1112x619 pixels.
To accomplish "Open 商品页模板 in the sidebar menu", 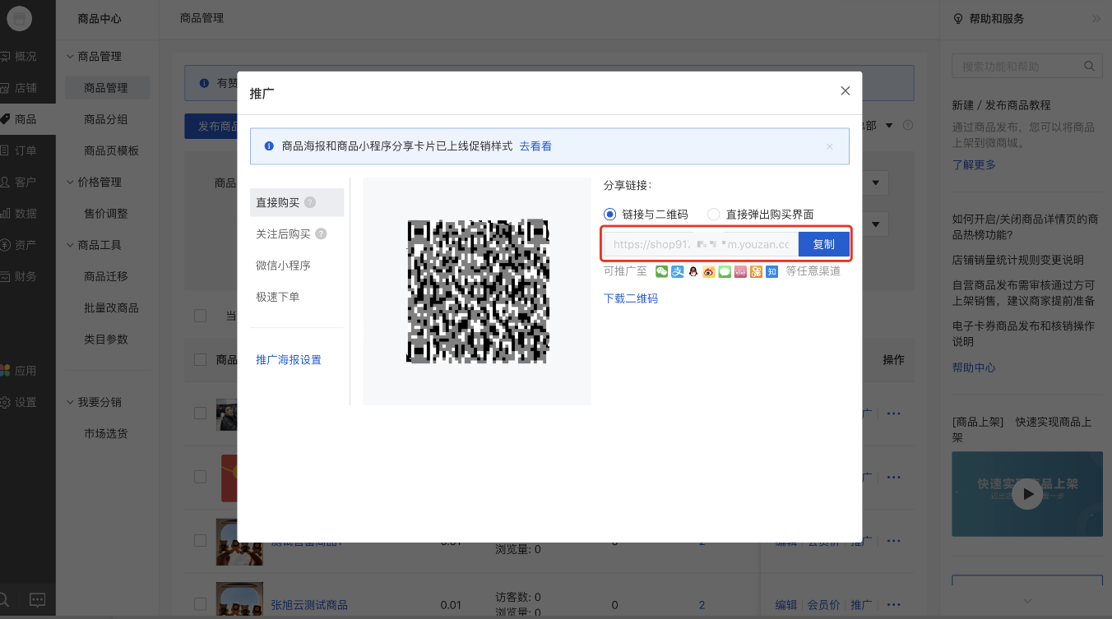I will [111, 150].
